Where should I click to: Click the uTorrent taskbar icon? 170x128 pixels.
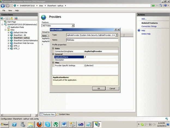click(x=56, y=124)
